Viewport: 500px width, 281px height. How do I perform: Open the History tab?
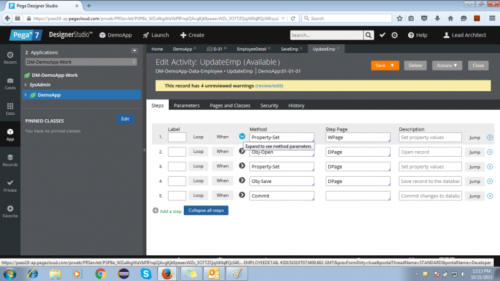296,106
